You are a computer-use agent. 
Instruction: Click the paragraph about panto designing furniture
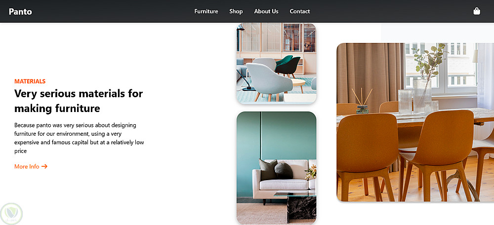click(x=79, y=138)
